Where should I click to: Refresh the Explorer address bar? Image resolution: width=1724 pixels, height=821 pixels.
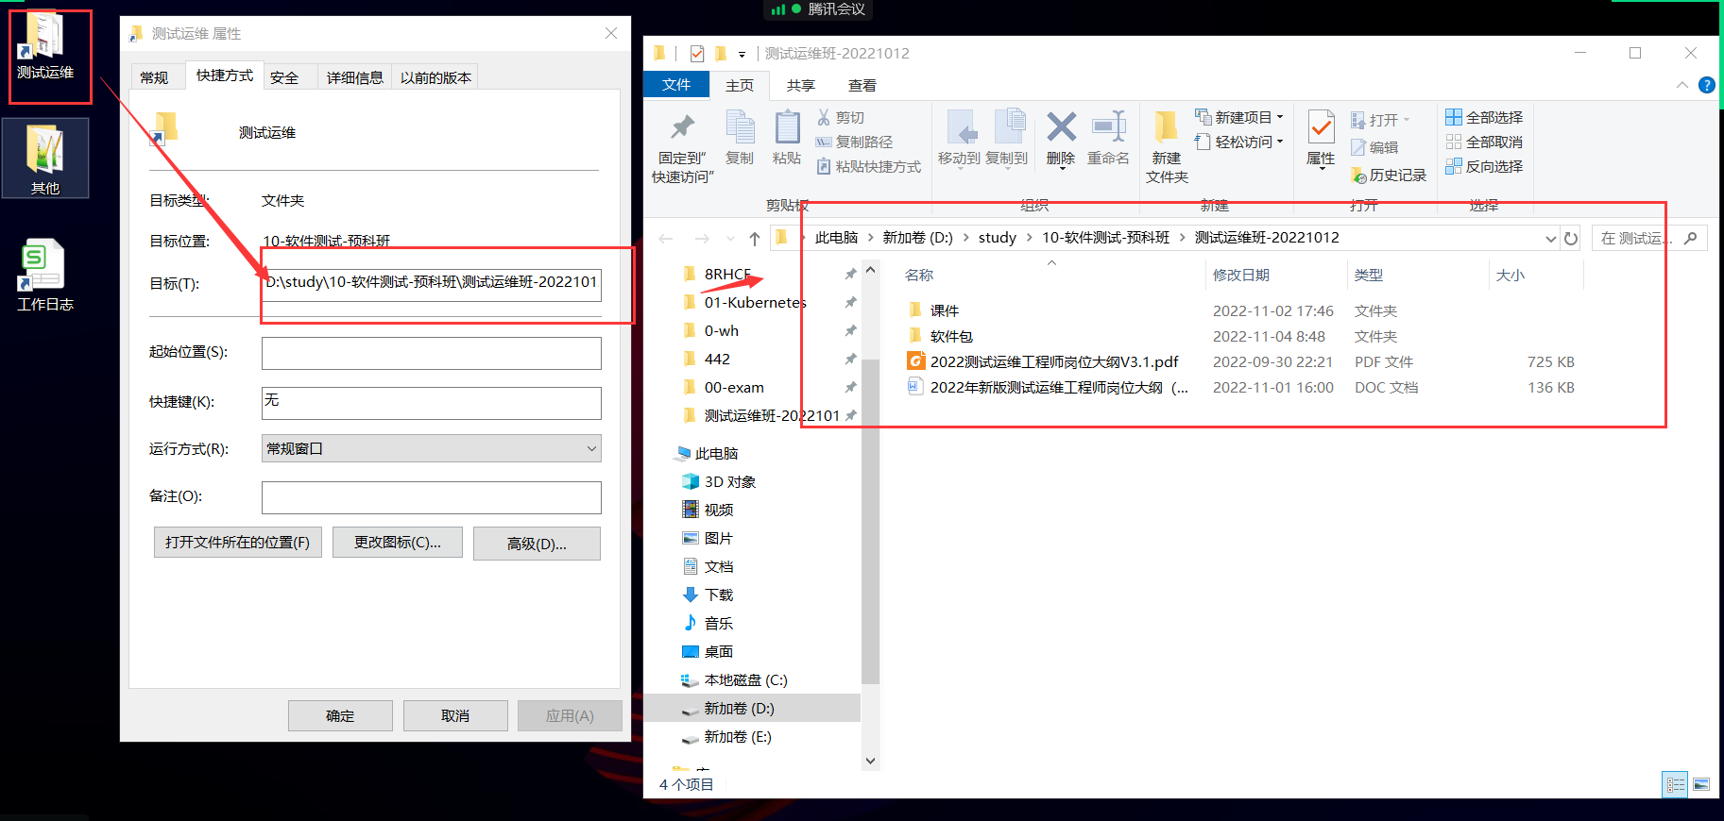pyautogui.click(x=1571, y=239)
